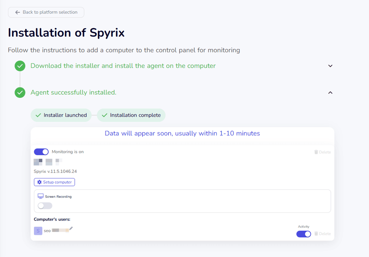Click the Download the installer step heading
The width and height of the screenshot is (369, 257).
[x=123, y=66]
